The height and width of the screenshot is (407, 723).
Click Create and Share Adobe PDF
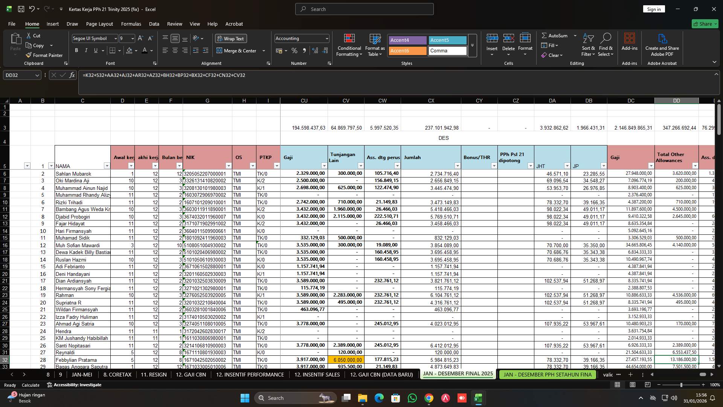662,45
